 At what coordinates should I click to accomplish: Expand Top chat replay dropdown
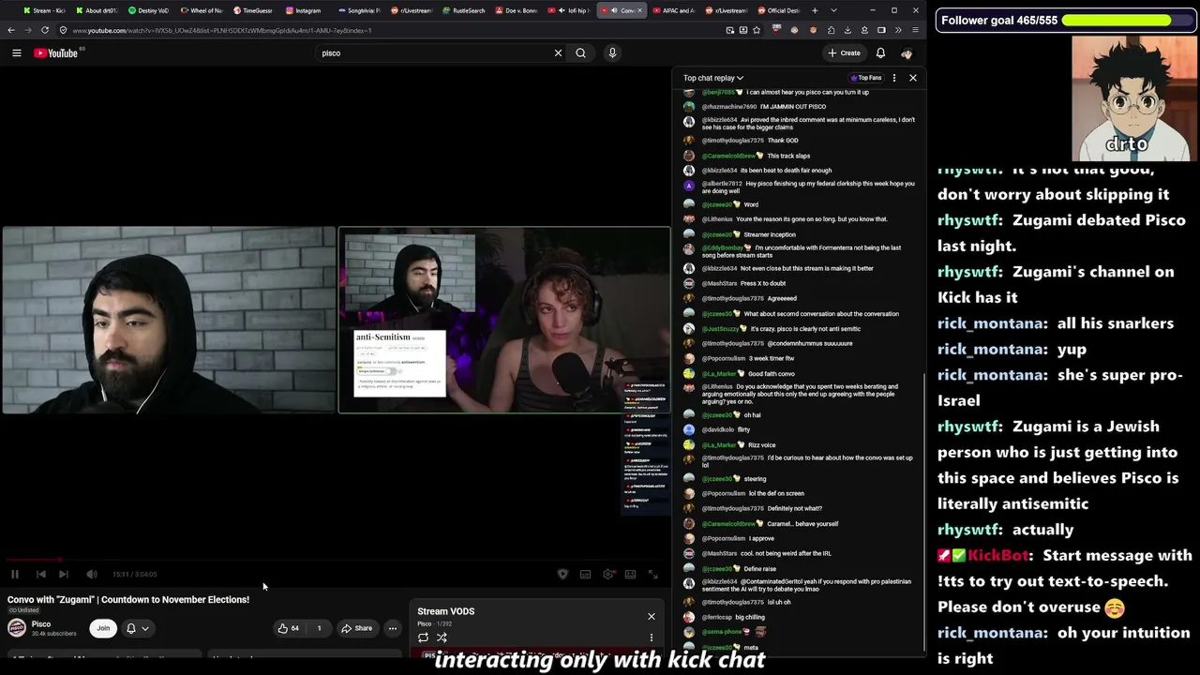(x=713, y=78)
